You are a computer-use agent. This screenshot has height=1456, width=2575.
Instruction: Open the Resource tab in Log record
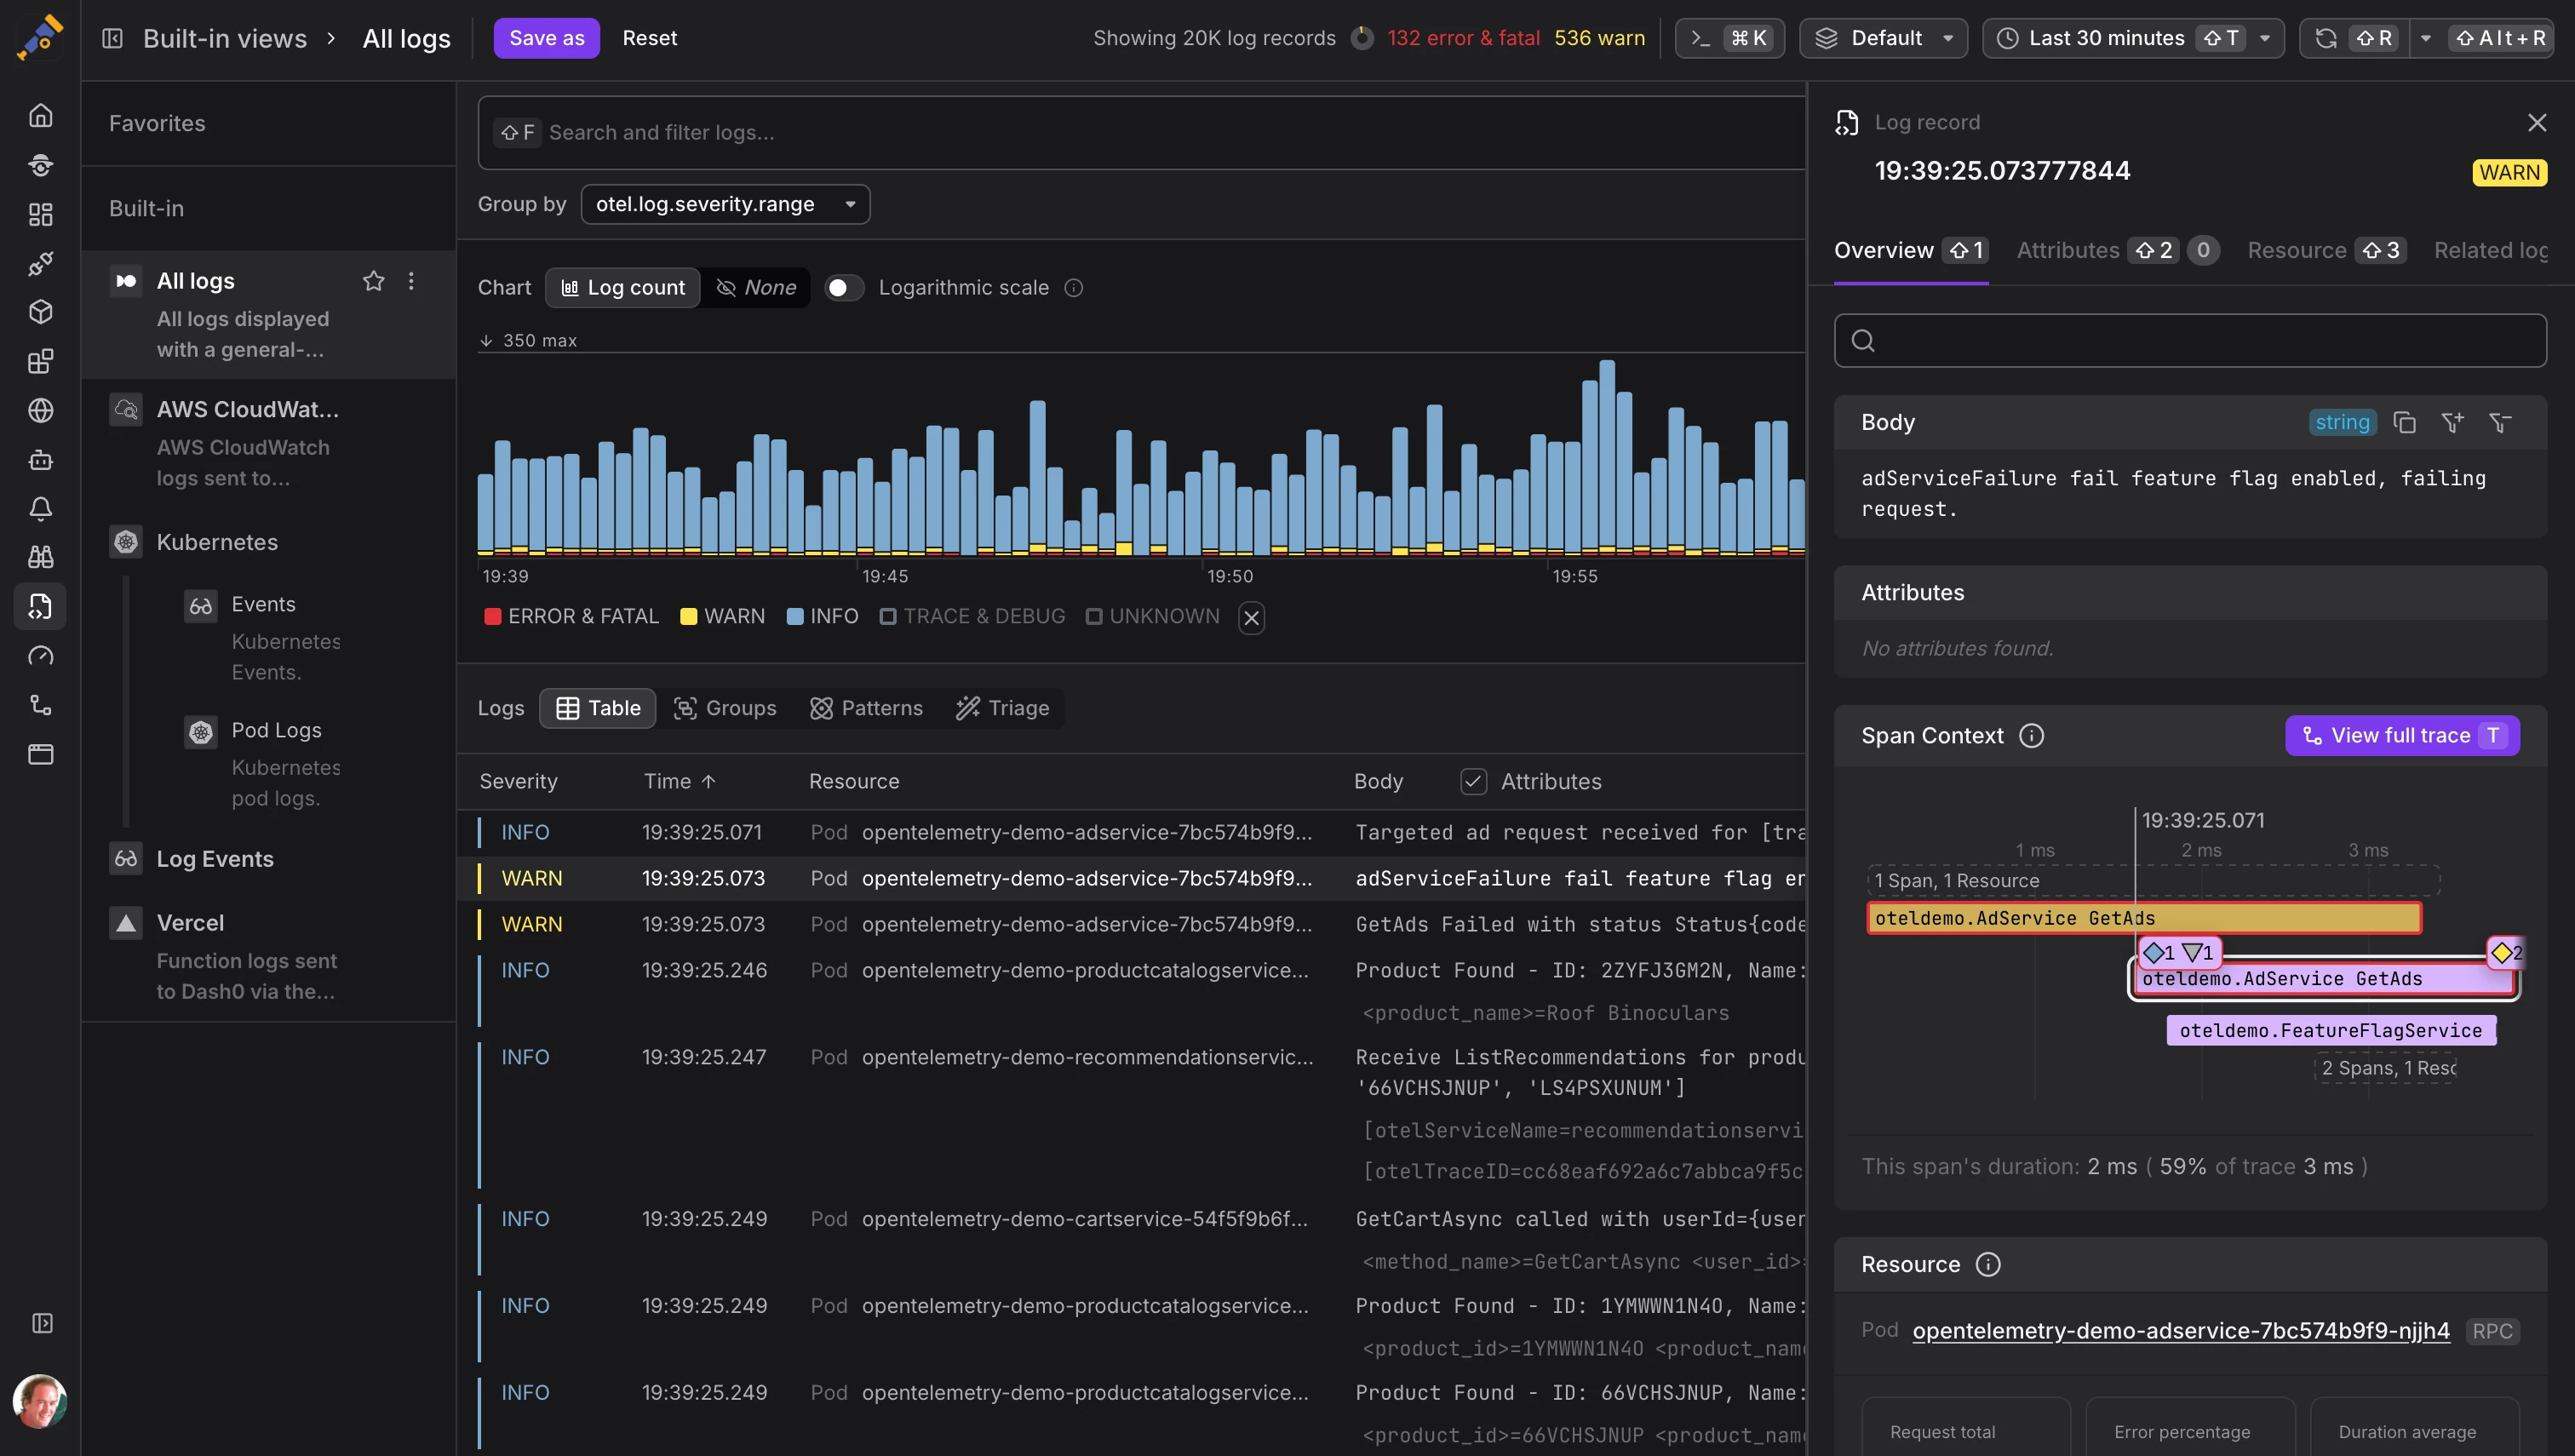(2326, 251)
